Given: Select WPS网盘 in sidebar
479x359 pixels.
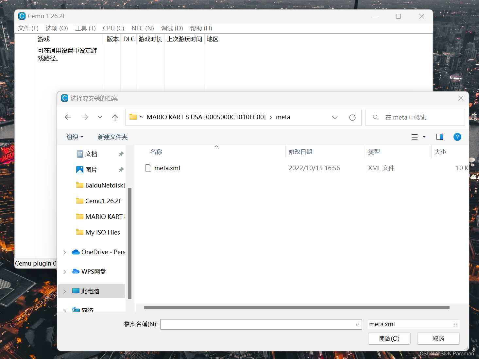Looking at the screenshot, I should [x=89, y=271].
